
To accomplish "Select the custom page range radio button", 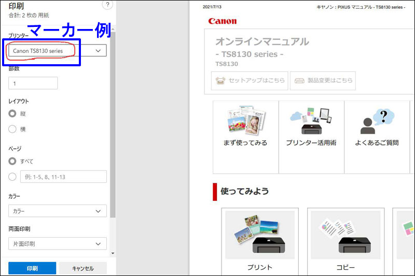I will tap(12, 177).
